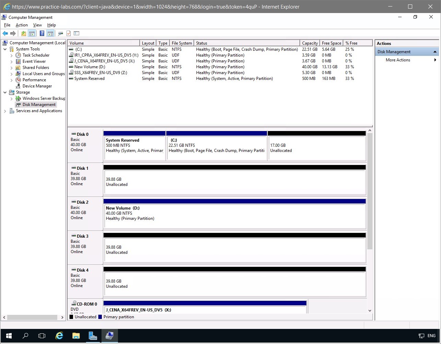Expand the Services and Applications node
The image size is (441, 344).
point(5,111)
